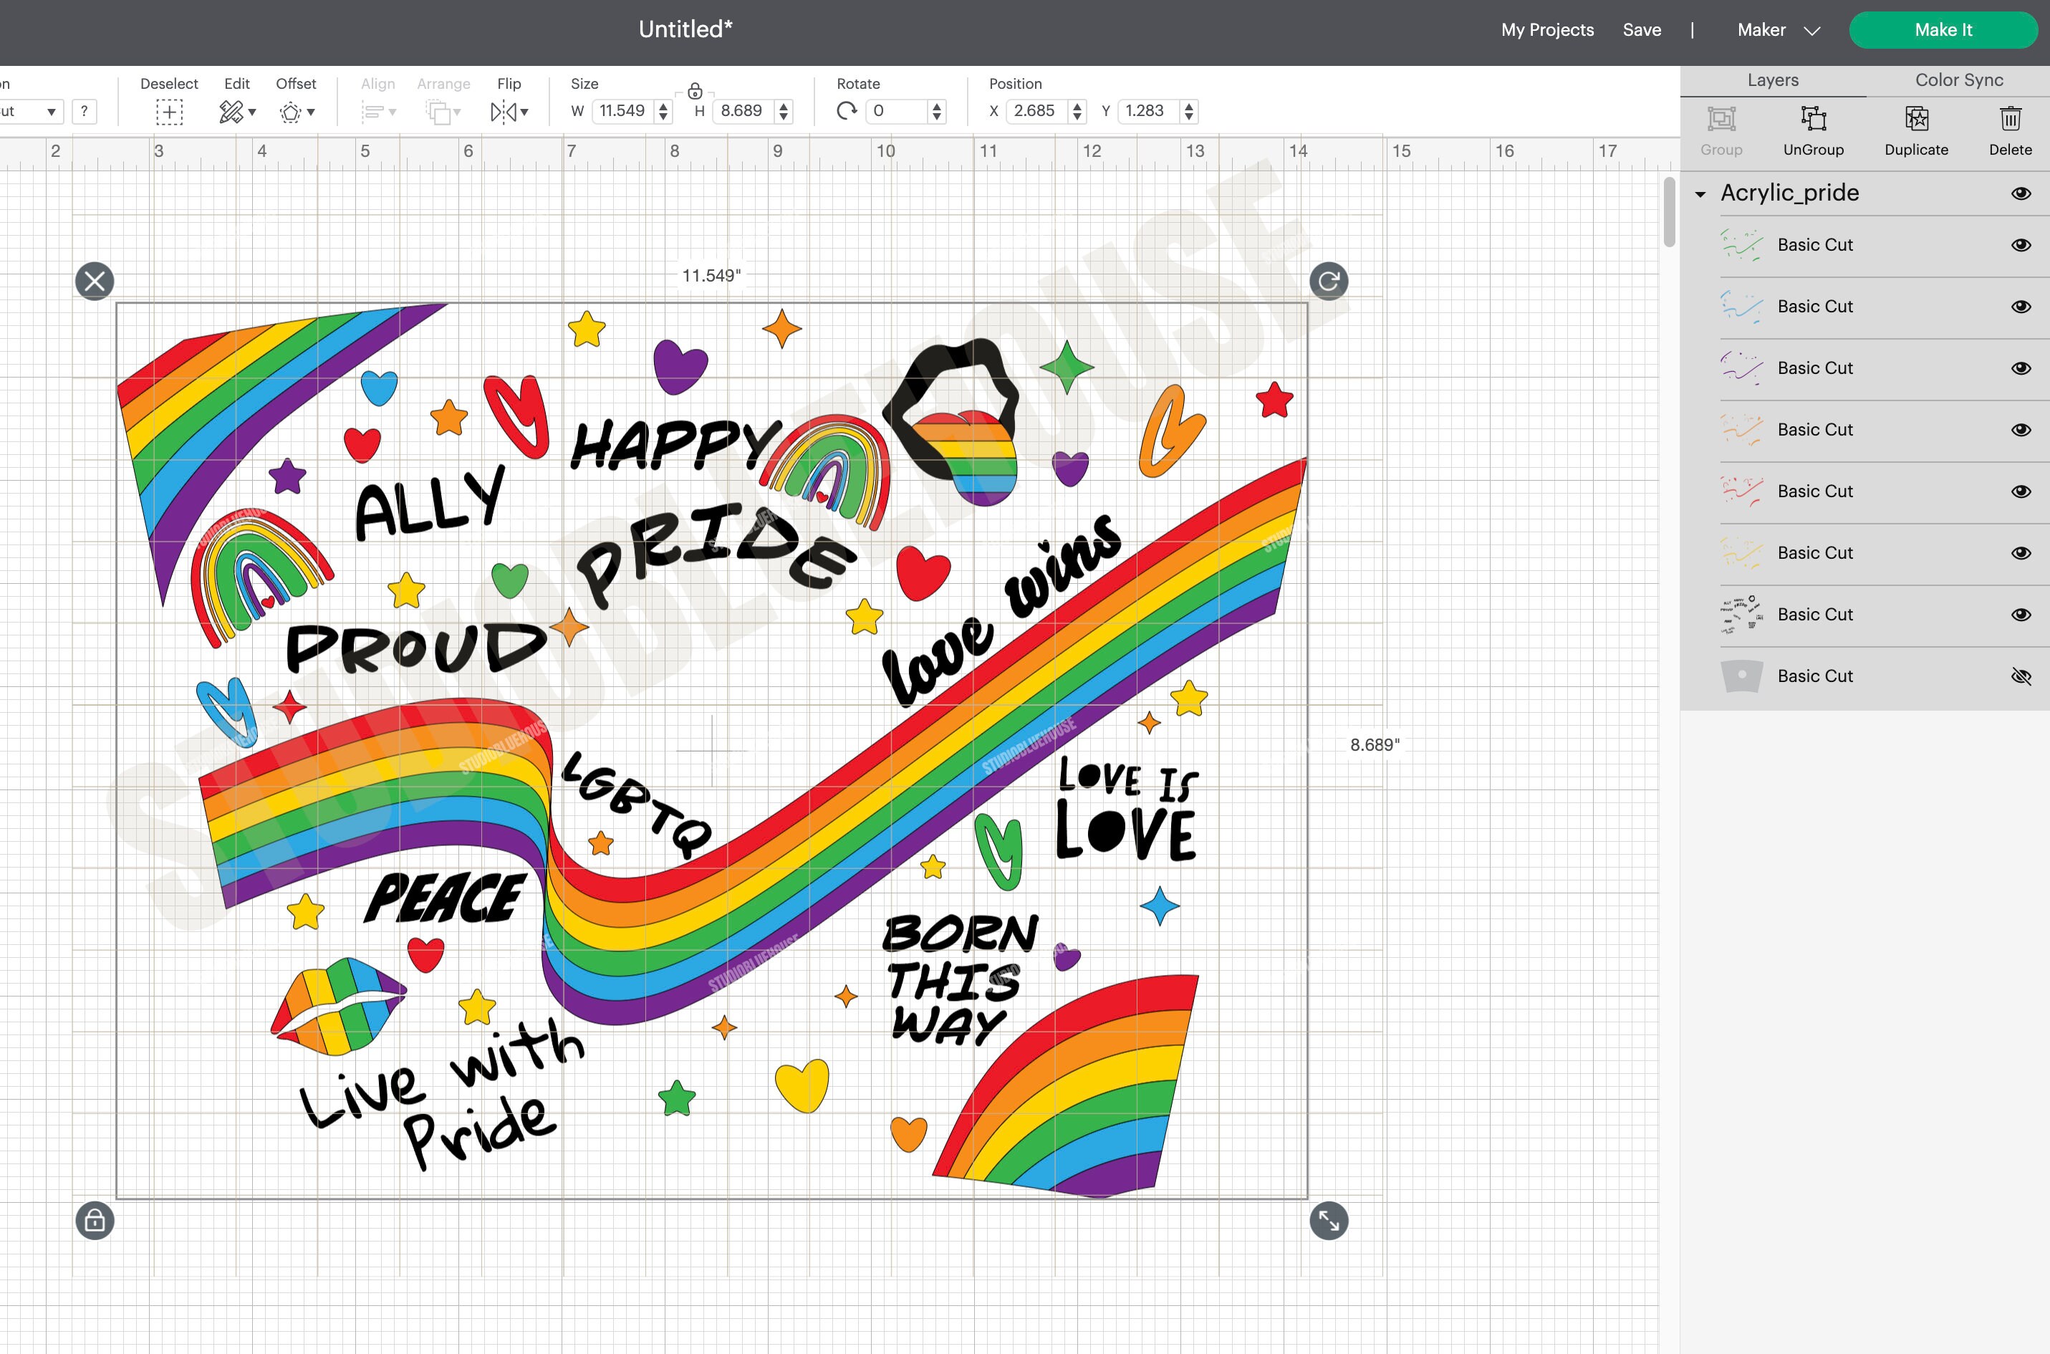Click the Make It button
The width and height of the screenshot is (2050, 1354).
click(1943, 29)
